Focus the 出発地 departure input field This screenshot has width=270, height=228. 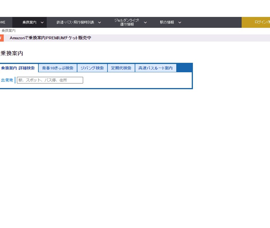pyautogui.click(x=50, y=80)
